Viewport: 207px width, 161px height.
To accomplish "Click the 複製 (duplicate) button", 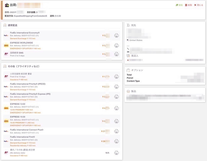I will point(179,5).
